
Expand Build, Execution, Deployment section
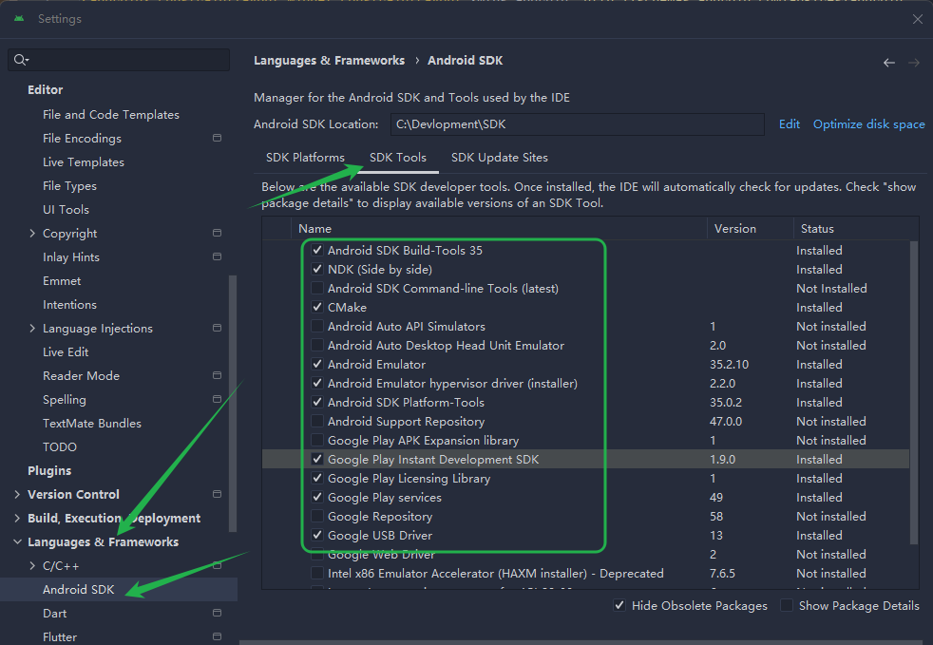point(17,519)
